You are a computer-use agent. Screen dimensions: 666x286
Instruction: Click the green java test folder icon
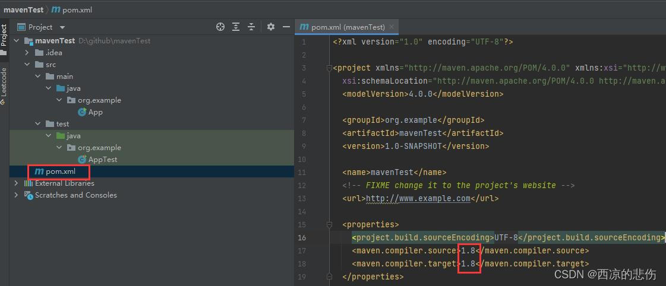(61, 136)
